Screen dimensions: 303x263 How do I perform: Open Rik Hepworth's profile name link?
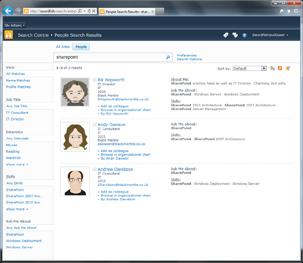[111, 80]
